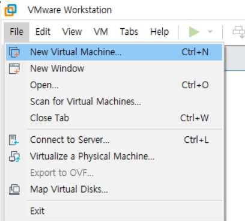Viewport: 245px width, 221px height.
Task: Select New Window from File menu
Action: pos(114,68)
